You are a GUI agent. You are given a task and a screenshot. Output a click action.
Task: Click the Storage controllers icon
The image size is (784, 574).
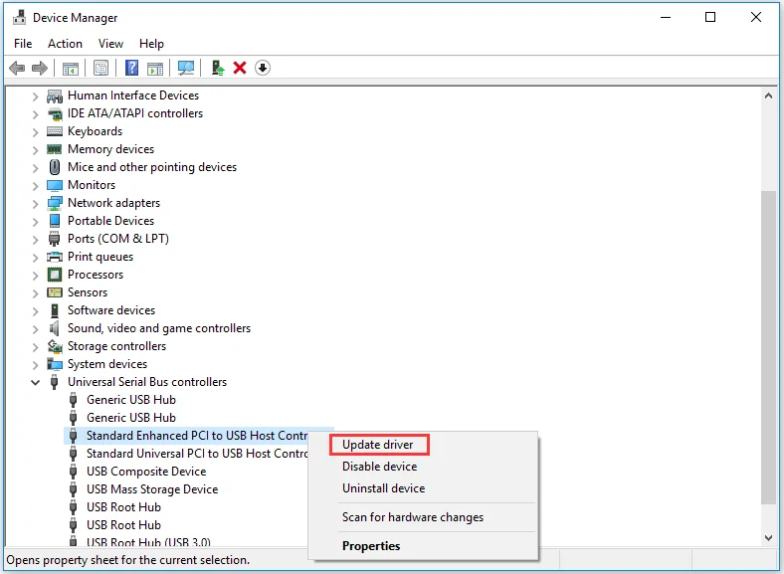pyautogui.click(x=55, y=346)
